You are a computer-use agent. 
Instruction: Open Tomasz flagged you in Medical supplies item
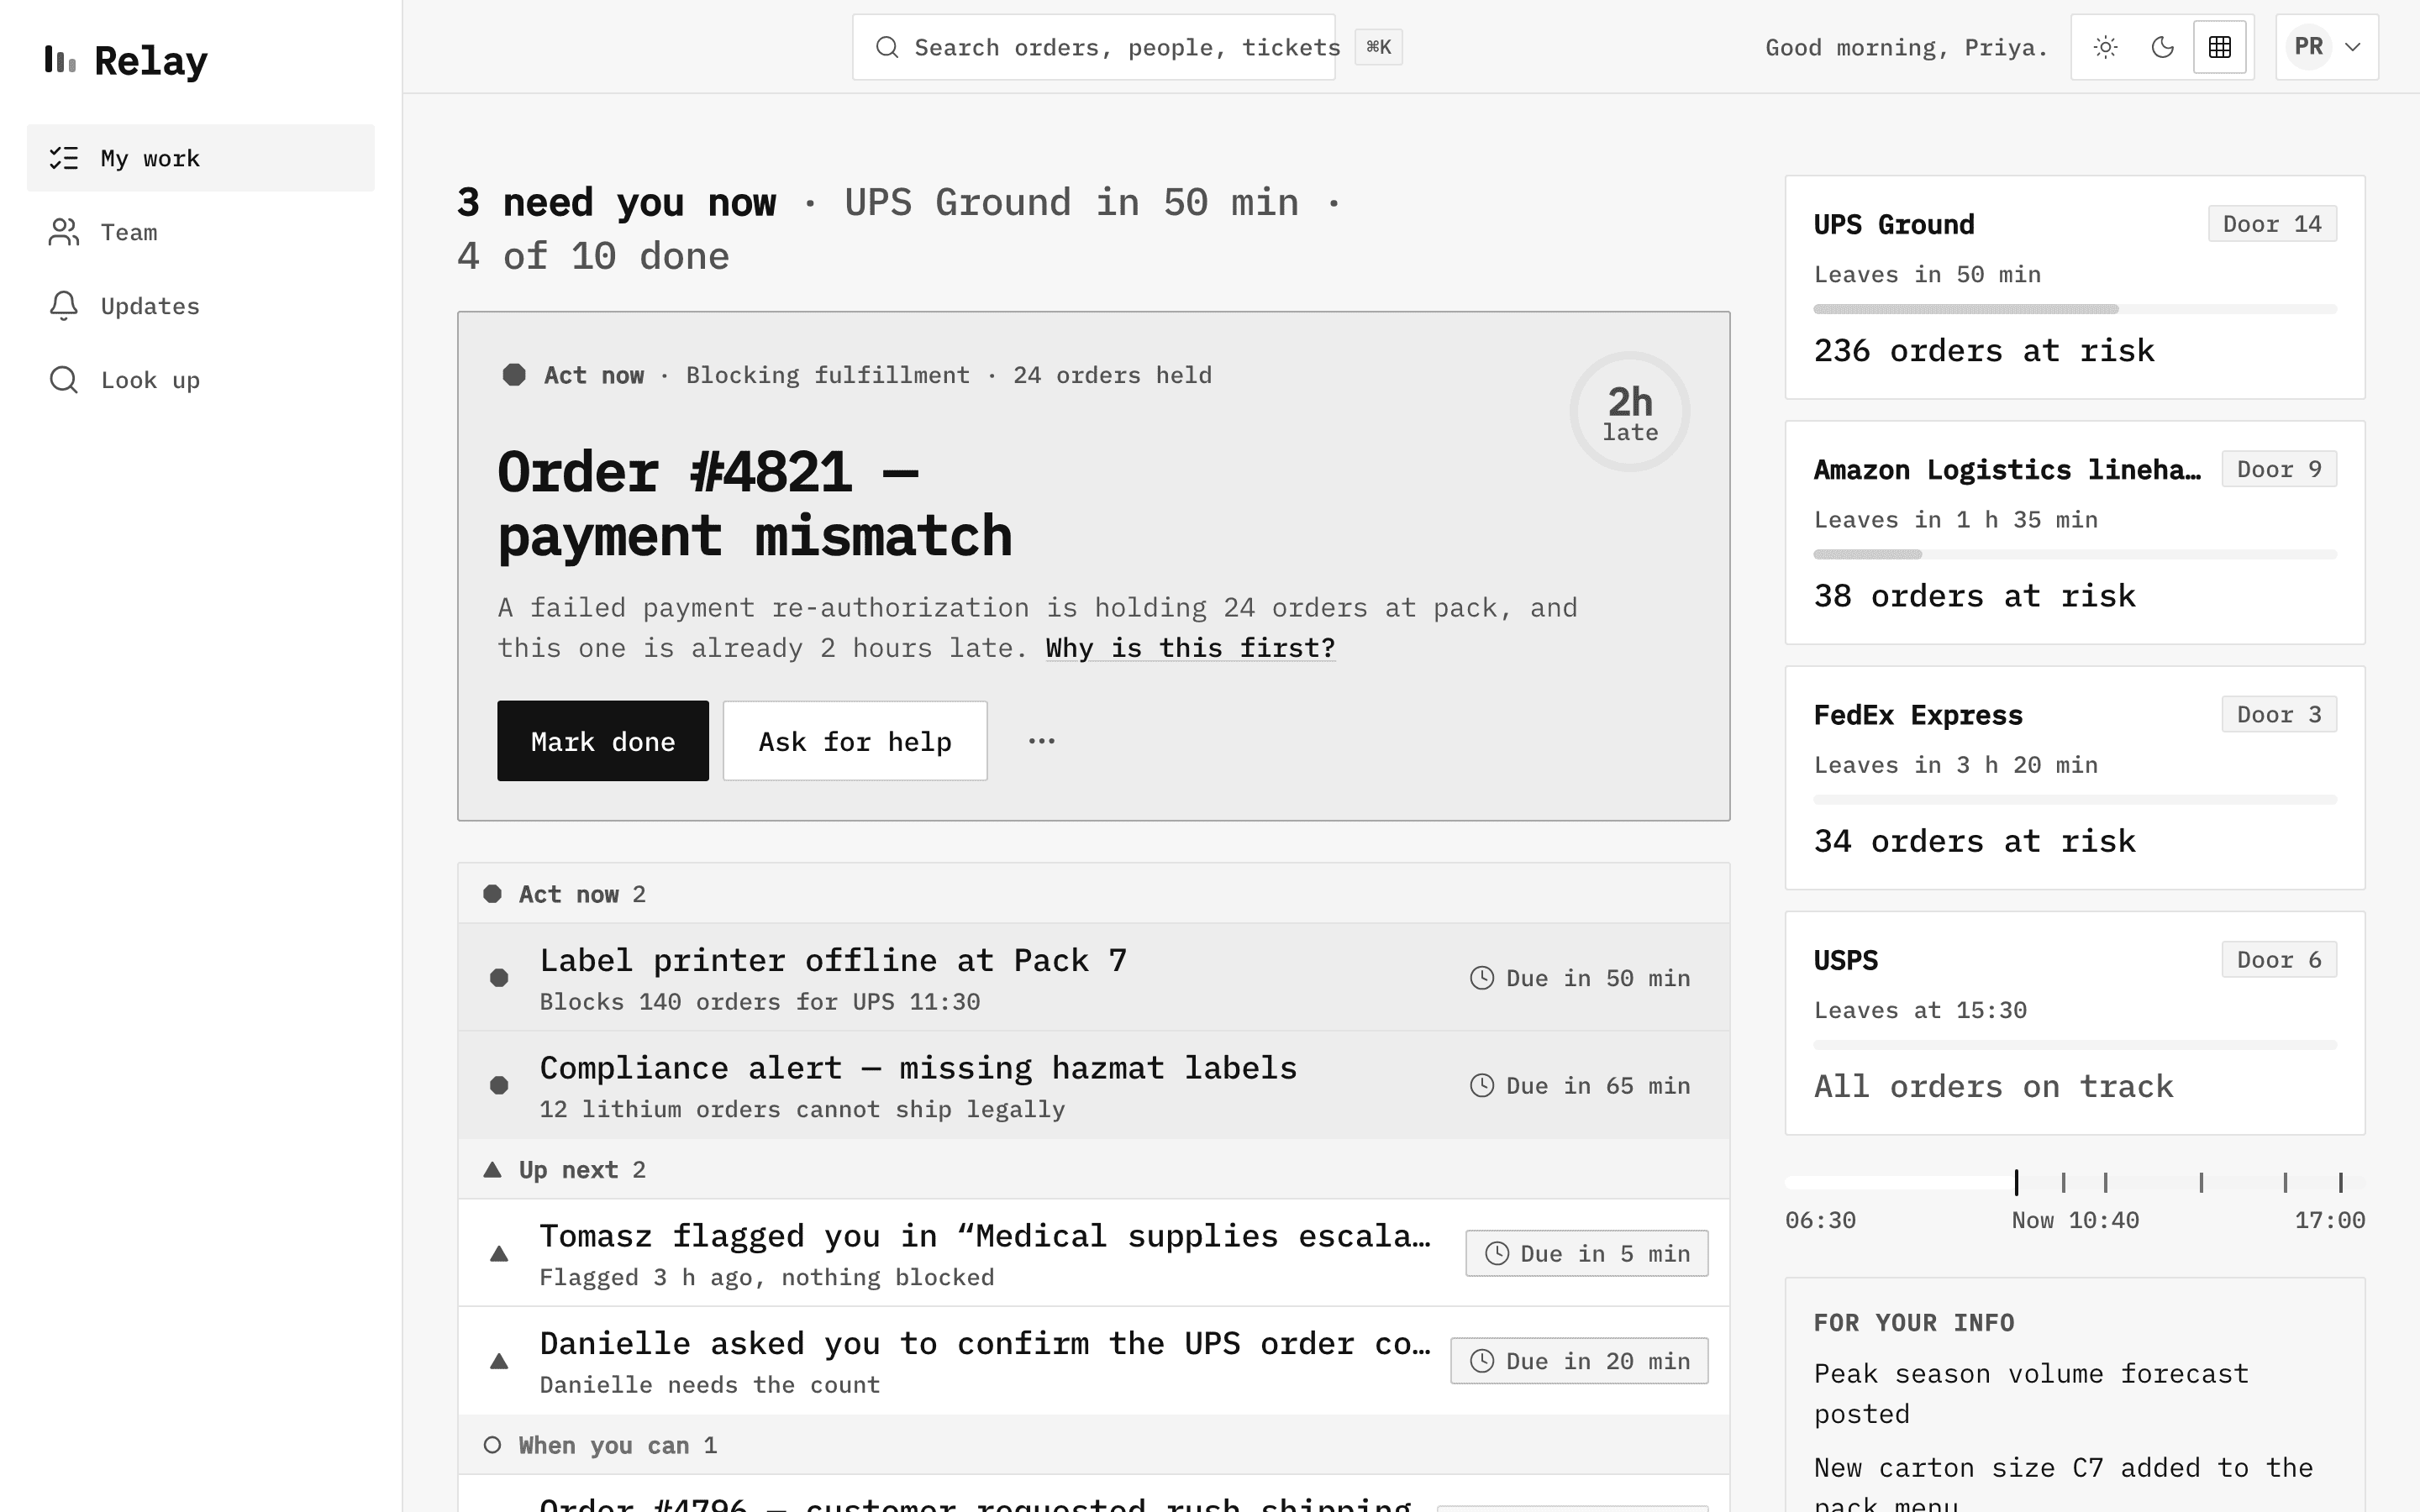coord(1093,1253)
